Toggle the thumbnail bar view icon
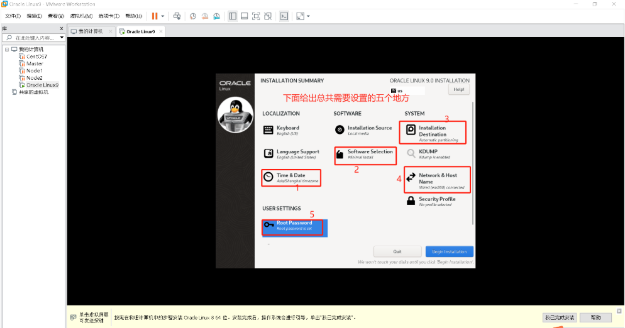Image resolution: width=625 pixels, height=328 pixels. click(x=245, y=16)
